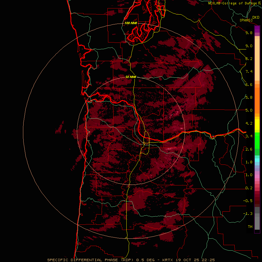The height and width of the screenshot is (262, 262).
Task: Select the 9.0 scale value
Action: [249, 46]
